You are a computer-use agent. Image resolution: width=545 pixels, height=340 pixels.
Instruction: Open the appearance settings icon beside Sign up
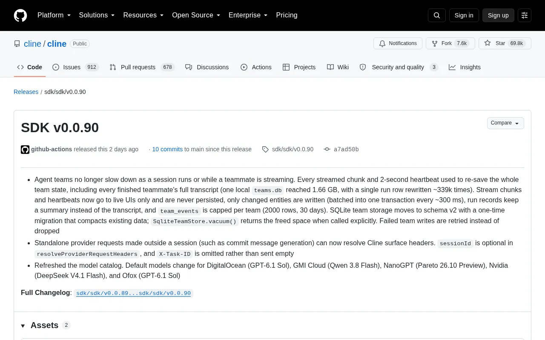tap(525, 15)
